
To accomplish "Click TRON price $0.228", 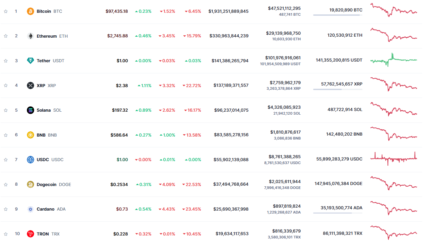I will pyautogui.click(x=121, y=234).
